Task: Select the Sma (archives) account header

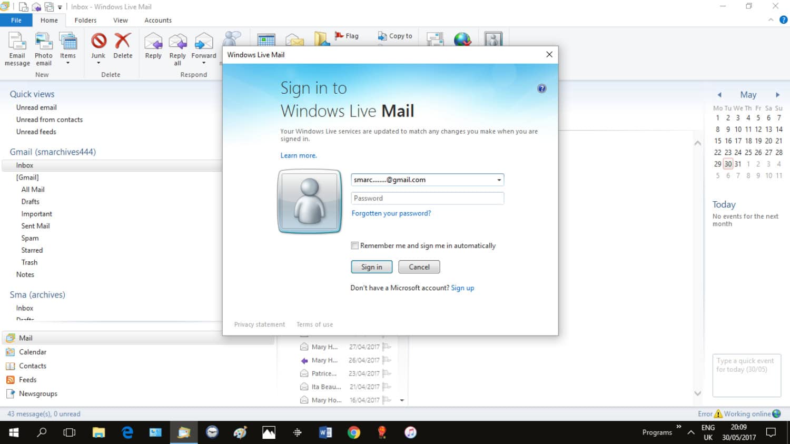Action: pos(37,294)
